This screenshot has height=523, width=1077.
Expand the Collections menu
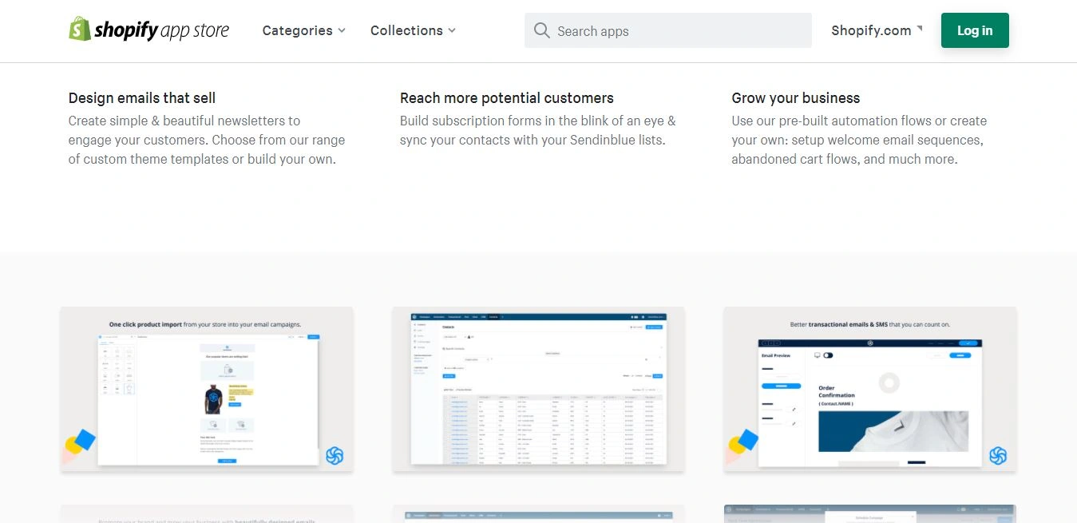tap(413, 30)
